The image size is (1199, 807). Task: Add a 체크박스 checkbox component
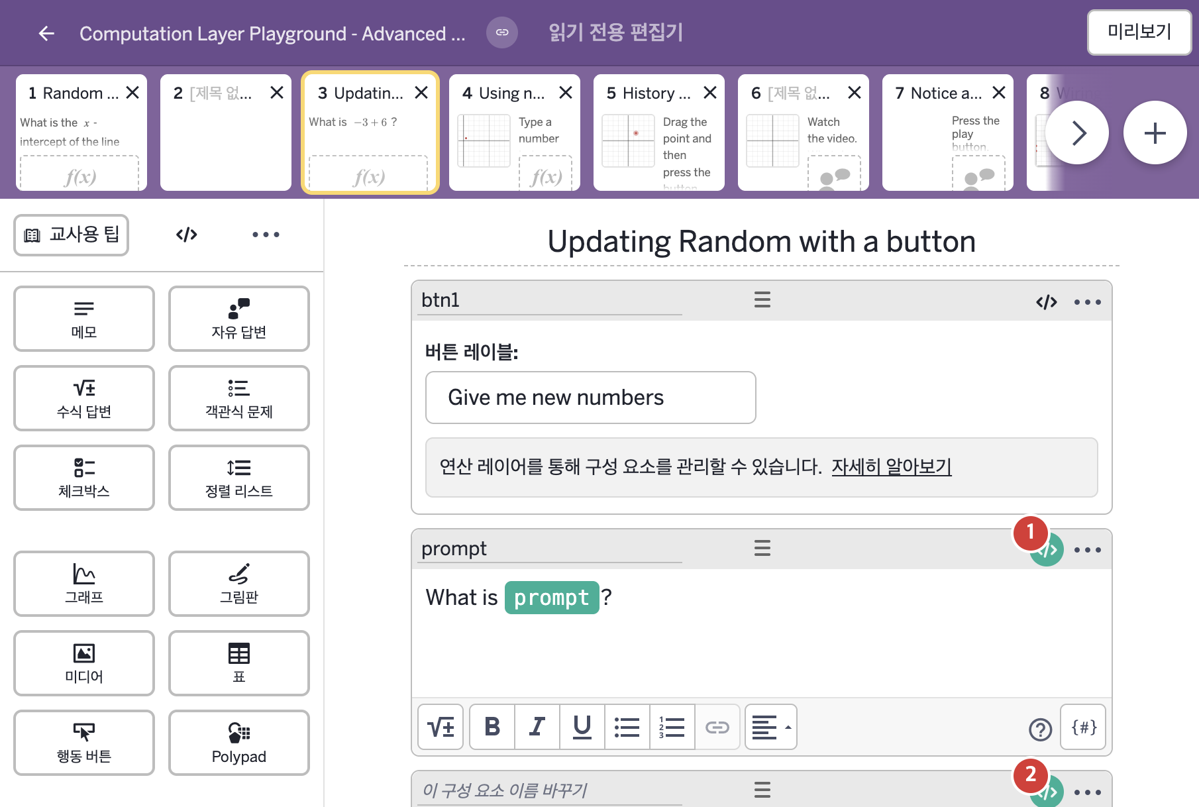(84, 478)
